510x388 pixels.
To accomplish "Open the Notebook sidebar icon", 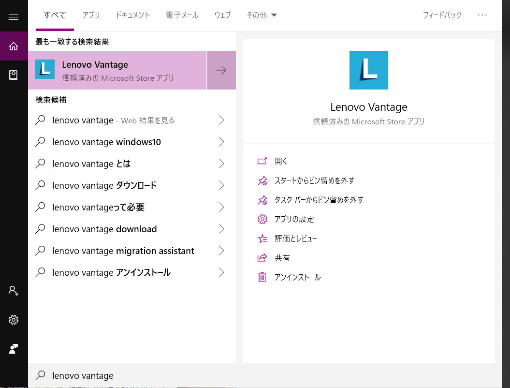I will coord(14,75).
